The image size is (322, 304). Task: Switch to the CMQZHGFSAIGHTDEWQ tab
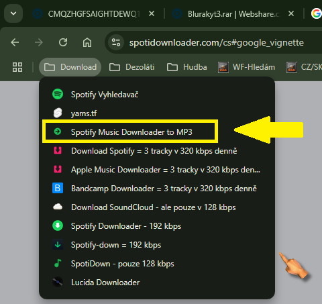tap(93, 14)
